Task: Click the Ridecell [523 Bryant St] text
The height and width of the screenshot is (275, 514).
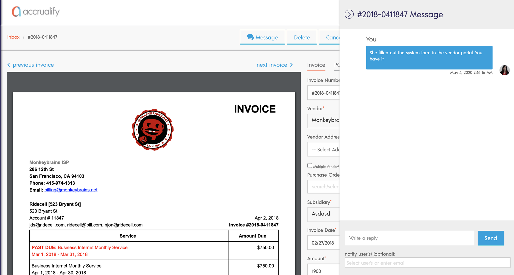Action: point(55,204)
